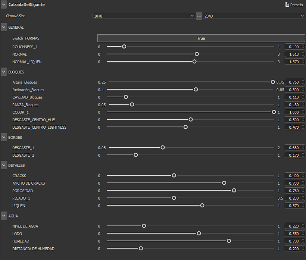Click the NORMAL value field showing 1.610
The image size is (306, 260).
293,54
